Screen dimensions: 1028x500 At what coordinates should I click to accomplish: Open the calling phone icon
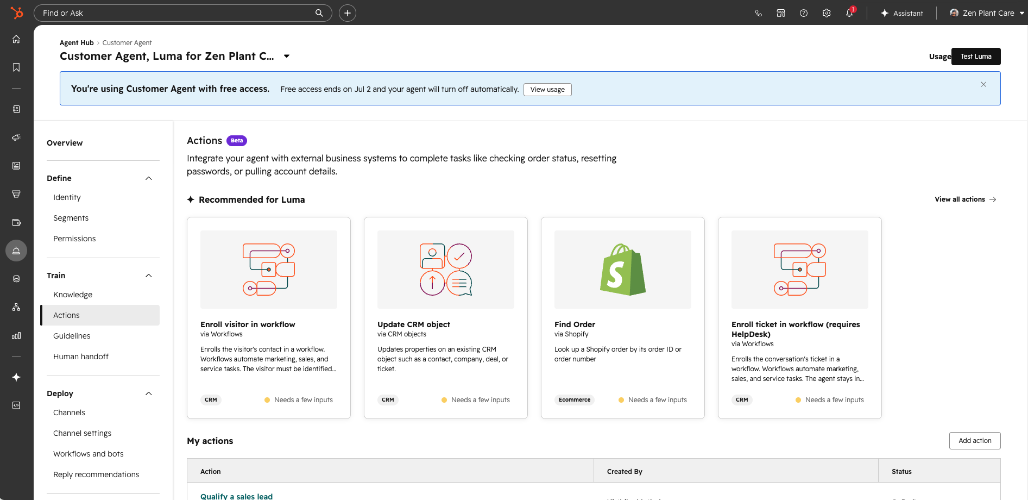[x=759, y=13]
